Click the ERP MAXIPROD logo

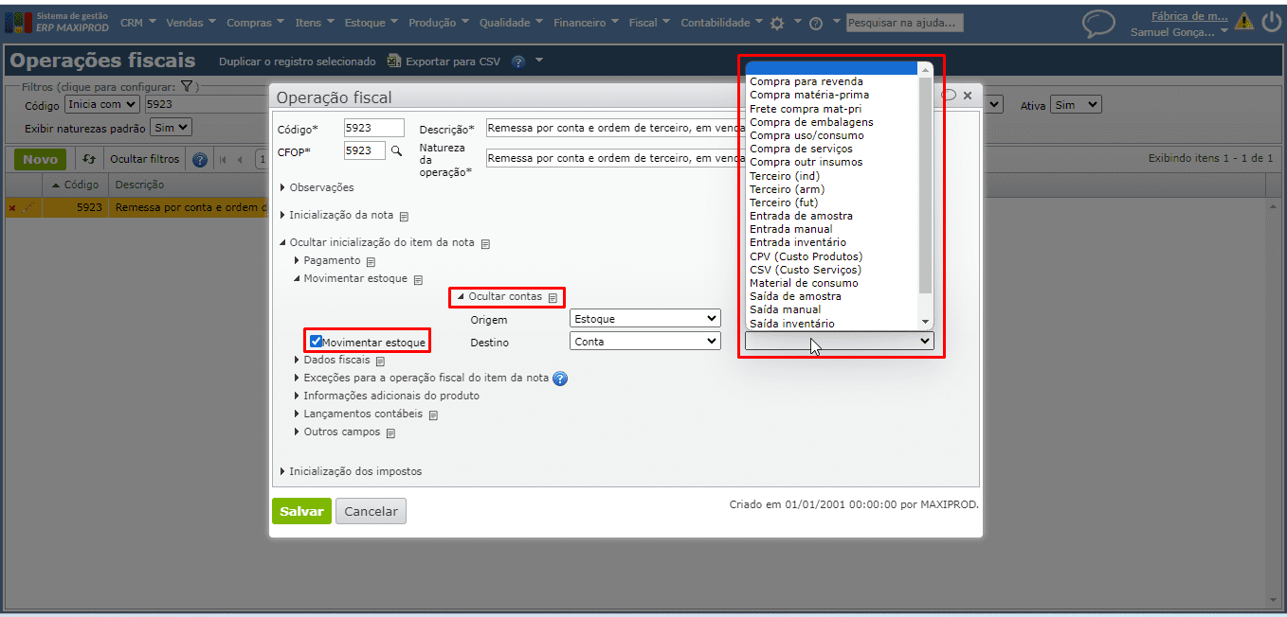pyautogui.click(x=57, y=22)
